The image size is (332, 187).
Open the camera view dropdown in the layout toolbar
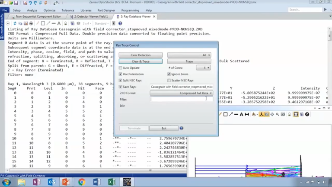click(254, 114)
